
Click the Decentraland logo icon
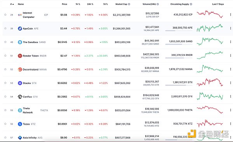20,69
